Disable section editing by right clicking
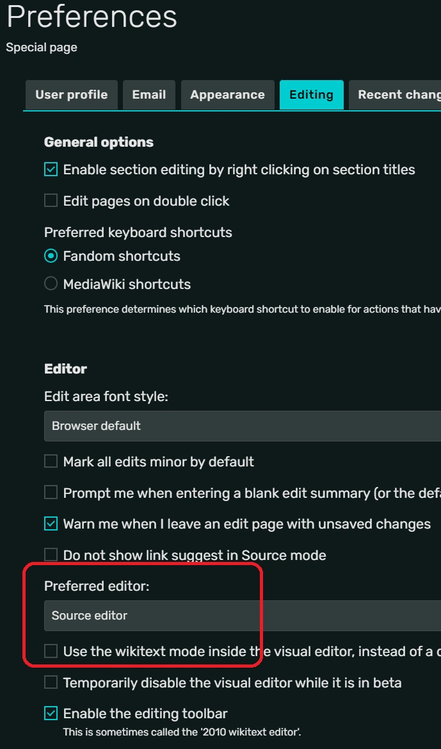 (x=50, y=169)
